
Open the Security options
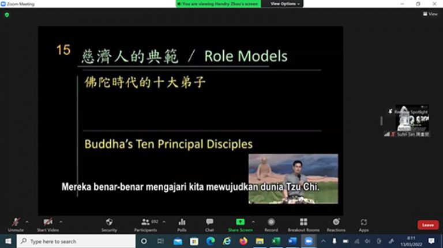tap(109, 224)
